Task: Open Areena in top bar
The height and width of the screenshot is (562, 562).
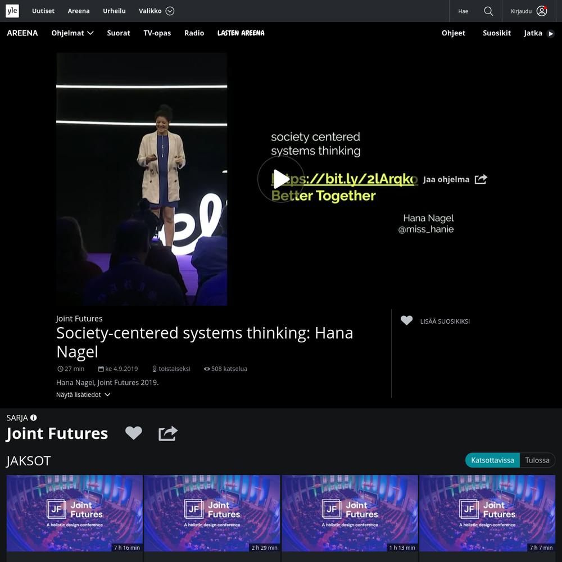Action: pyautogui.click(x=79, y=11)
